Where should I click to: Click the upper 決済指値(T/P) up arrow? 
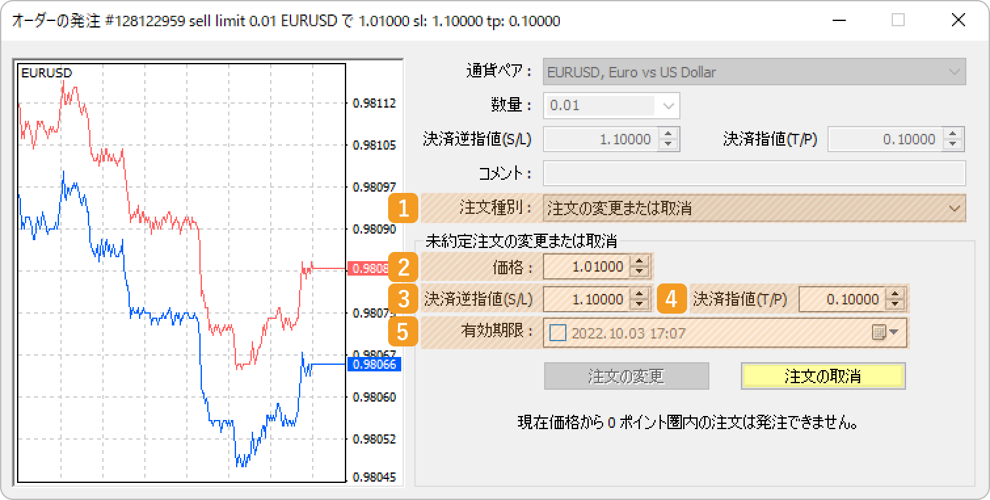click(953, 133)
